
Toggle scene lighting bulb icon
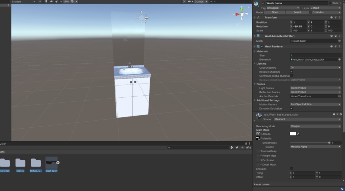click(x=46, y=1)
